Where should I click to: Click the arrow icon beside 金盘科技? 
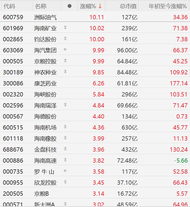(x=65, y=149)
